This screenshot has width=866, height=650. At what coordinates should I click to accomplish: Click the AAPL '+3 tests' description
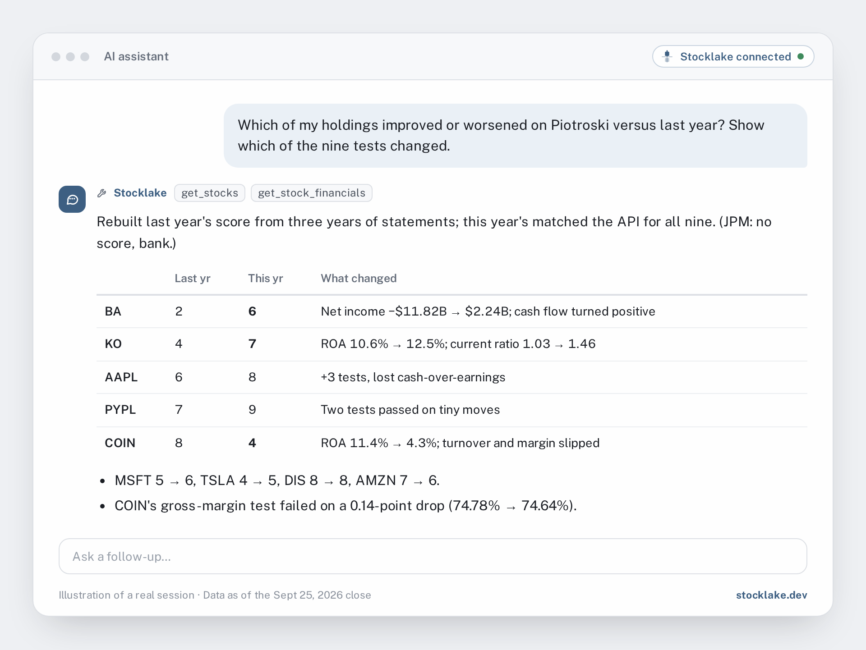click(413, 377)
